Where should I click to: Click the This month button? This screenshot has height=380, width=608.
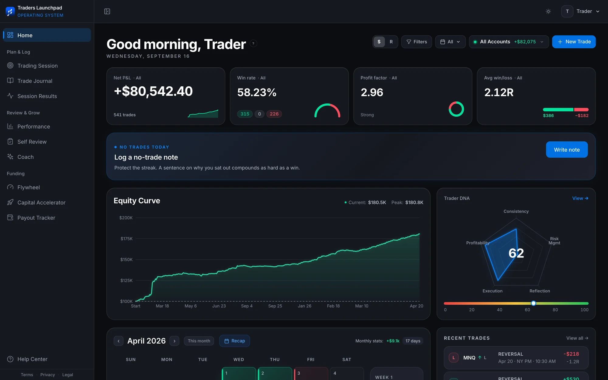[199, 341]
